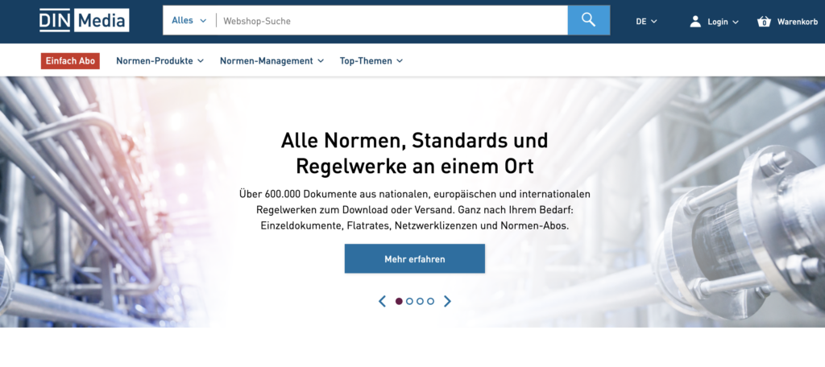Select the fourth carousel dot
825x367 pixels.
coord(430,301)
